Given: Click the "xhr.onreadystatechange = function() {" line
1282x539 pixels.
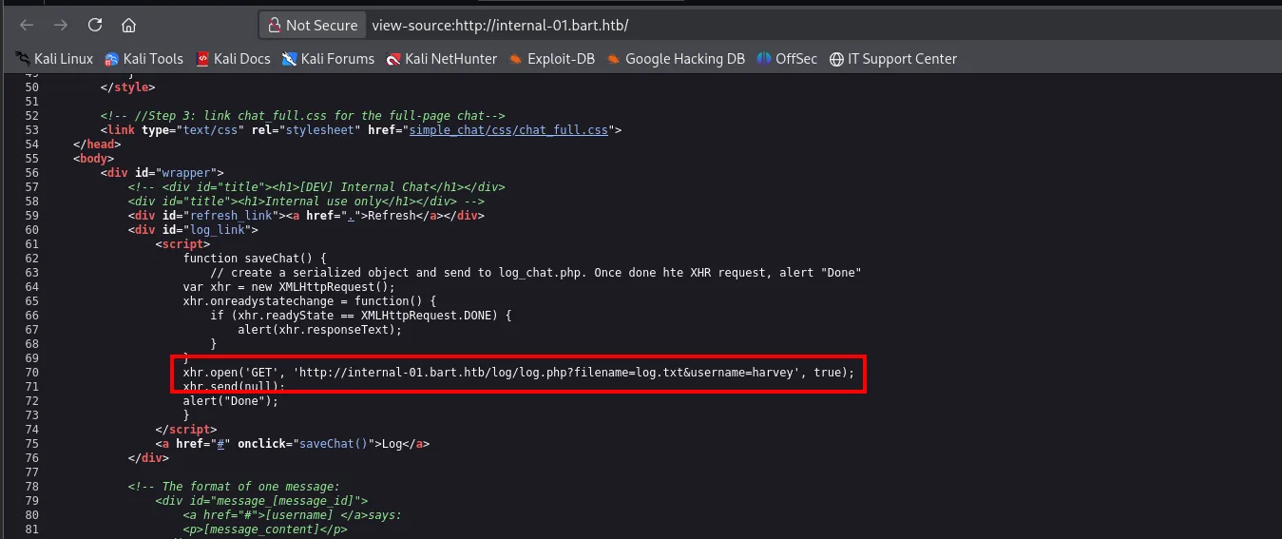Looking at the screenshot, I should coord(310,300).
